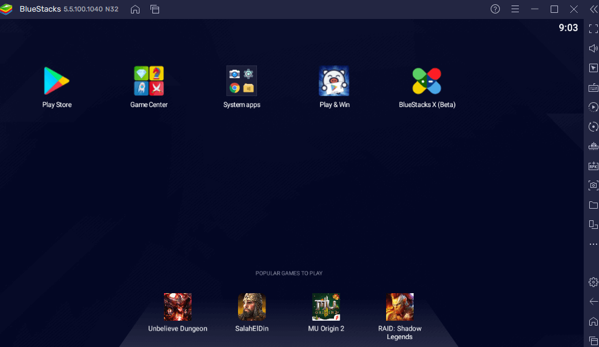Collapse the sidebar with double chevron

pos(593,9)
